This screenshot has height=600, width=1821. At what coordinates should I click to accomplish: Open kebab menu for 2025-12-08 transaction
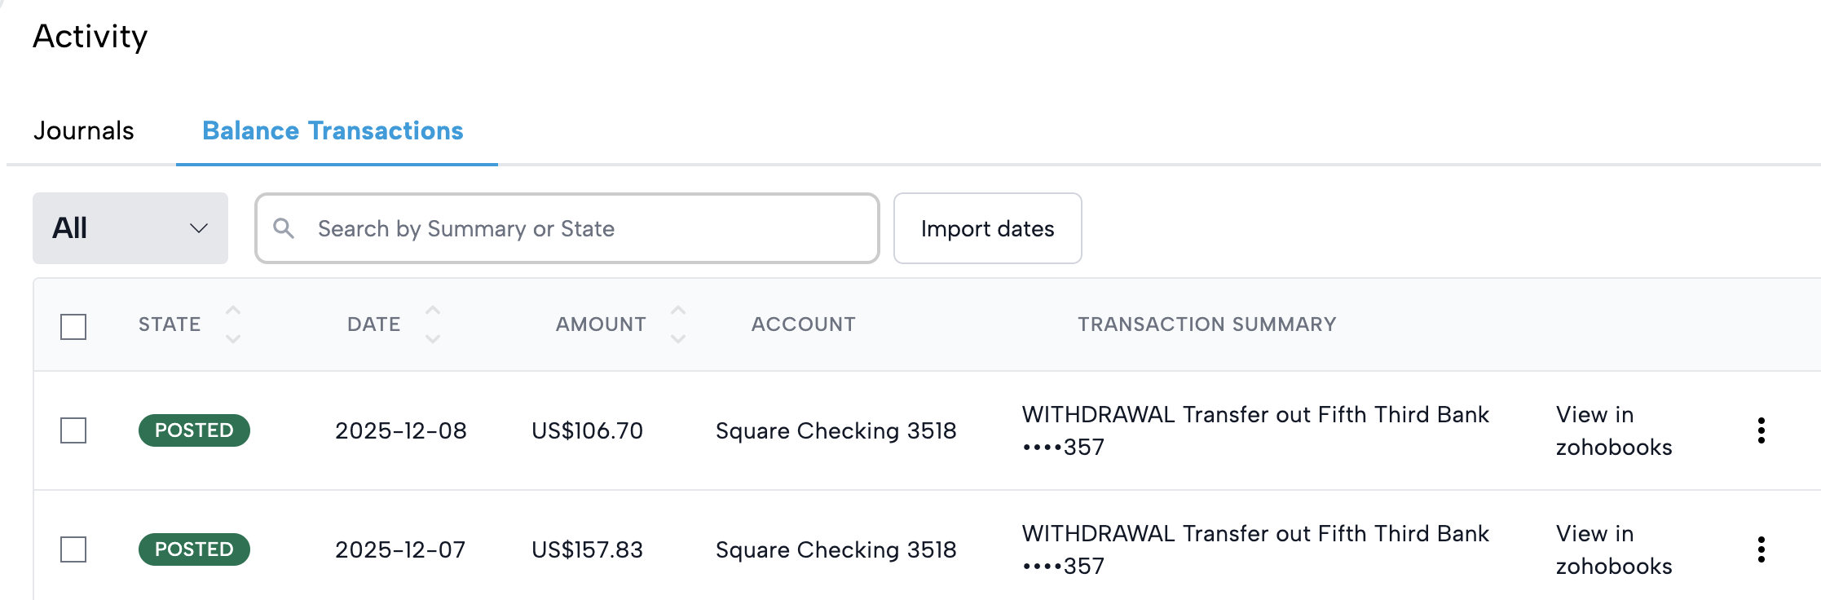[1761, 430]
